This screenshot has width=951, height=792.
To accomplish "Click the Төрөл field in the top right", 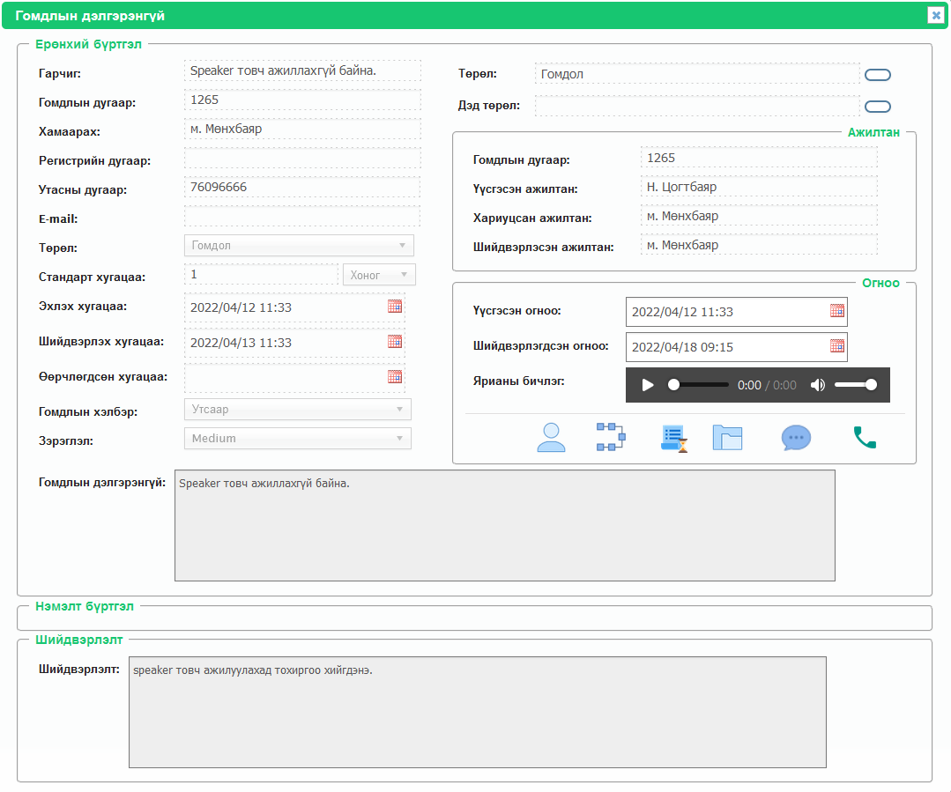I will click(697, 74).
